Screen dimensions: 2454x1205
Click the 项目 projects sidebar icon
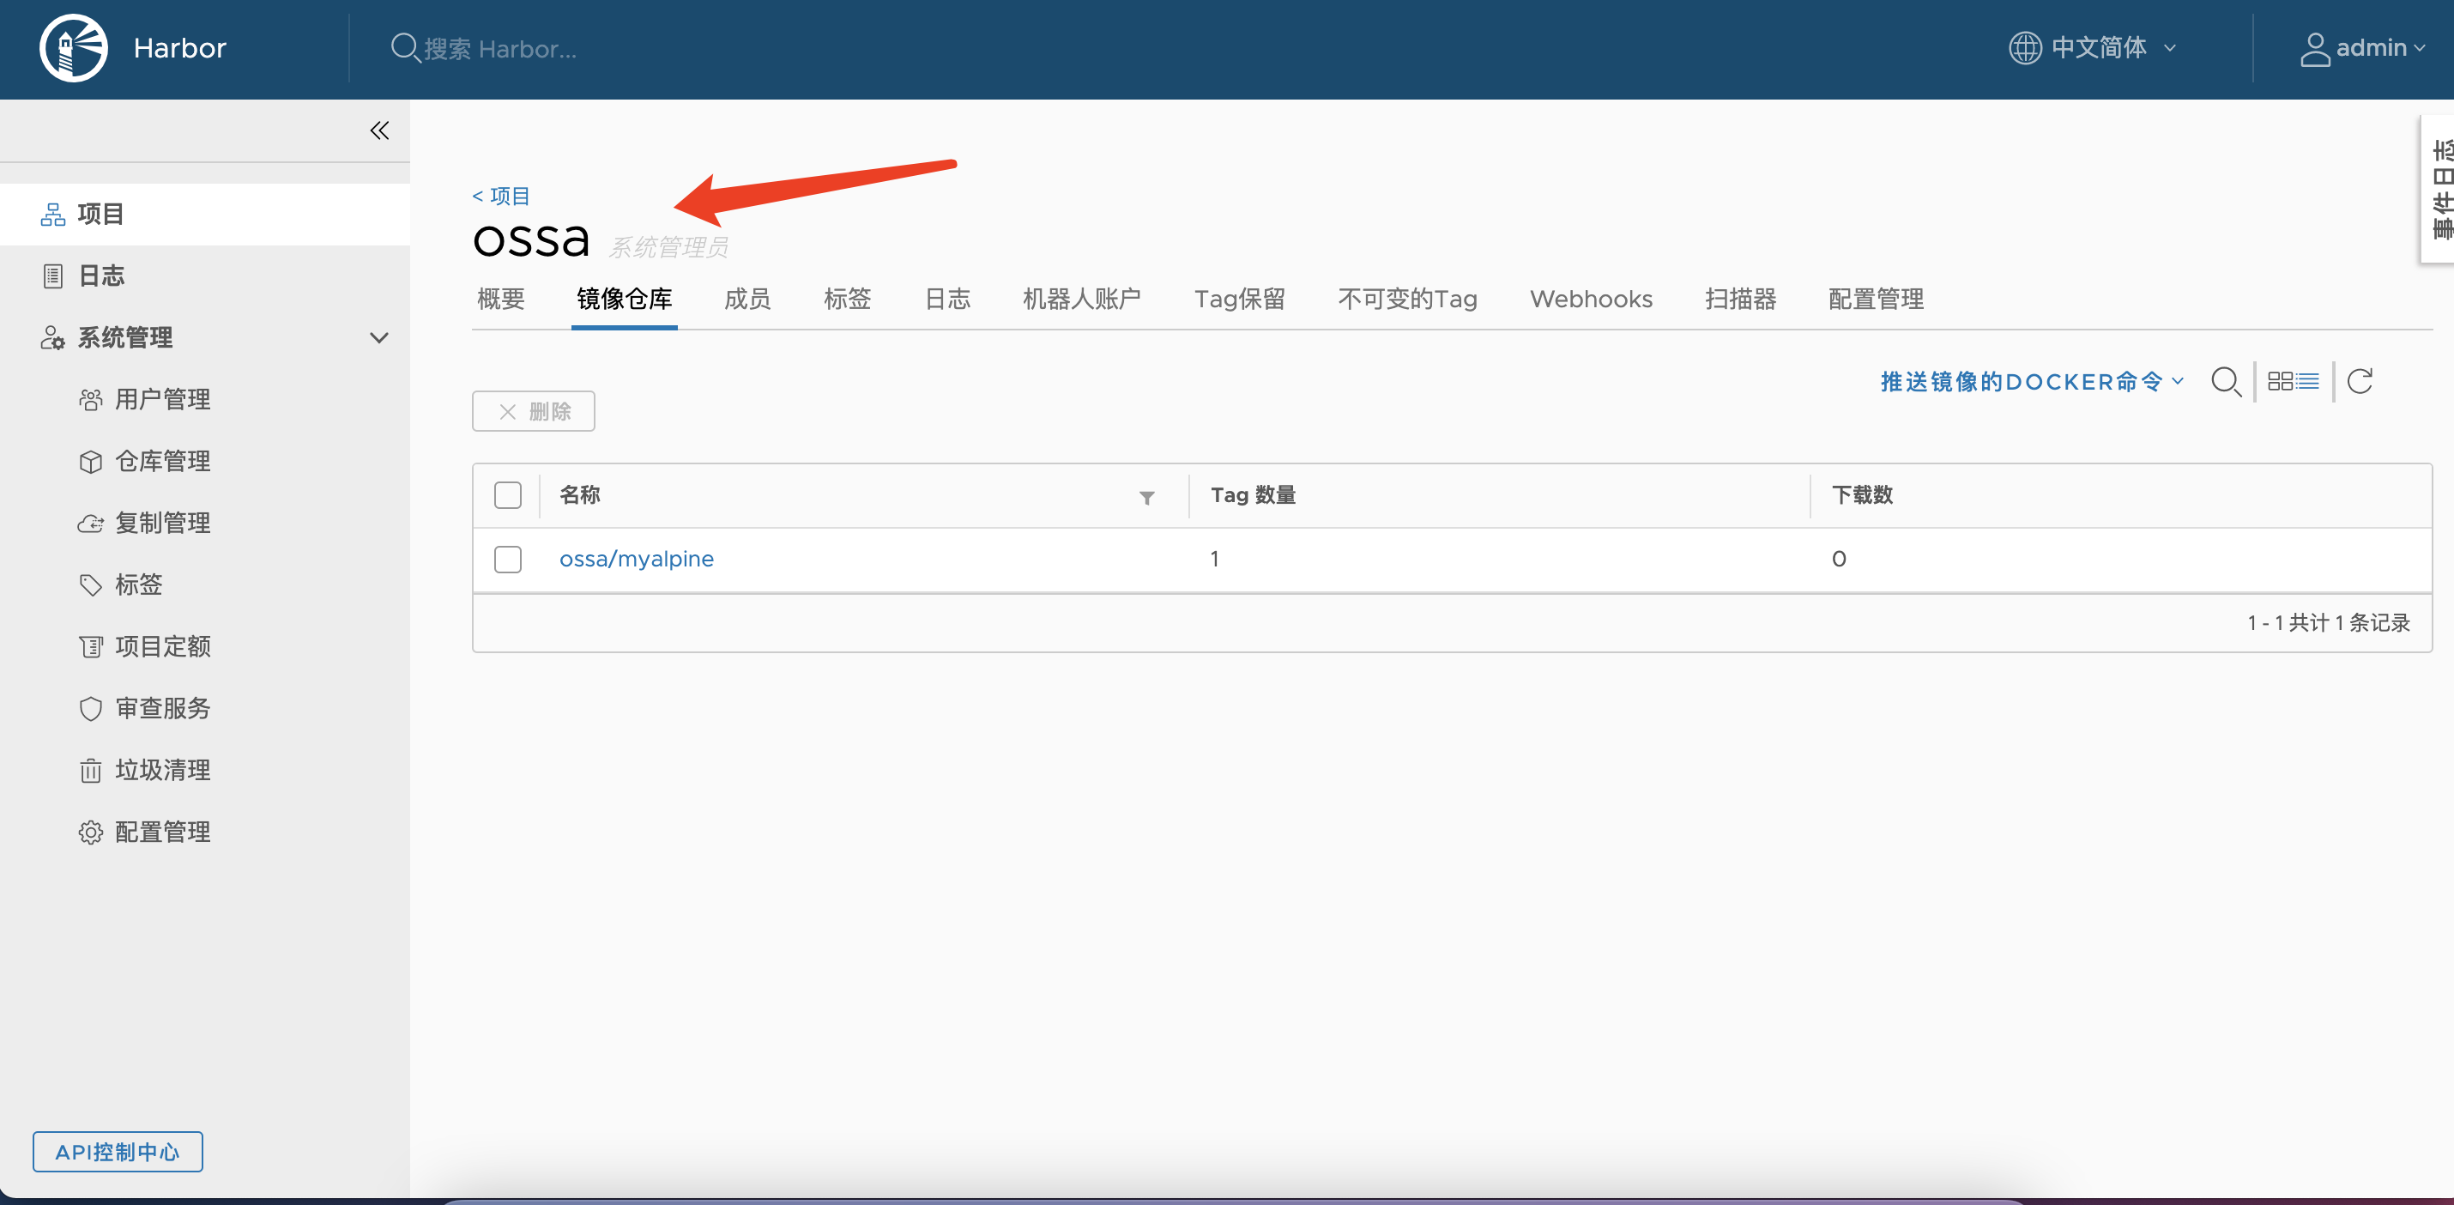click(x=52, y=215)
